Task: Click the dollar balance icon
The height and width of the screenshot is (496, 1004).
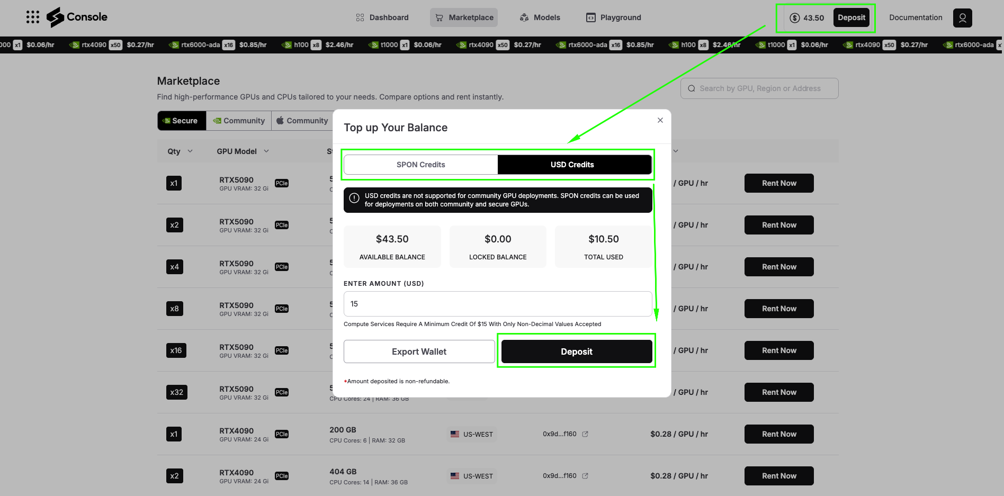Action: click(x=794, y=18)
